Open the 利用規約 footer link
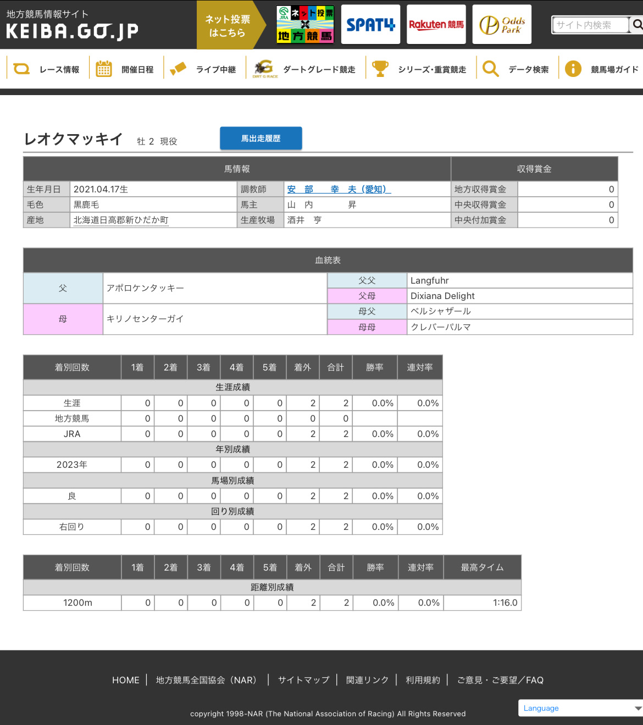Screen dimensions: 643x725 click(423, 680)
